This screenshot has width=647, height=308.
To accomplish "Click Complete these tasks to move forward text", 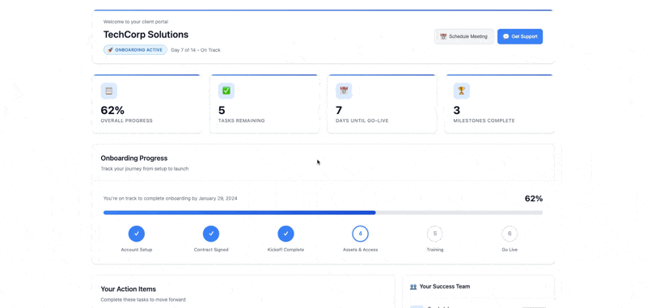I will (x=143, y=300).
